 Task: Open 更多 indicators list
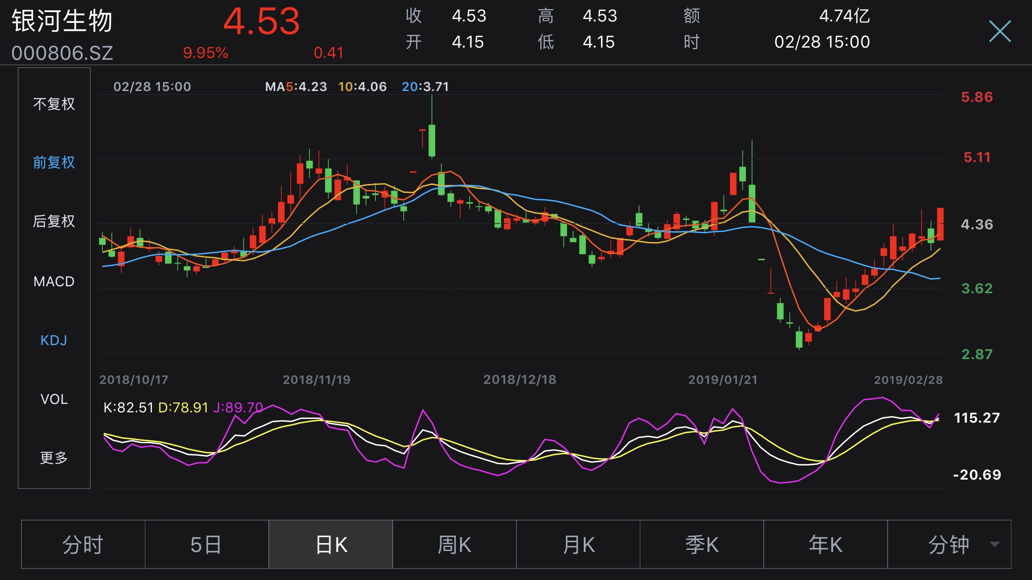[54, 458]
